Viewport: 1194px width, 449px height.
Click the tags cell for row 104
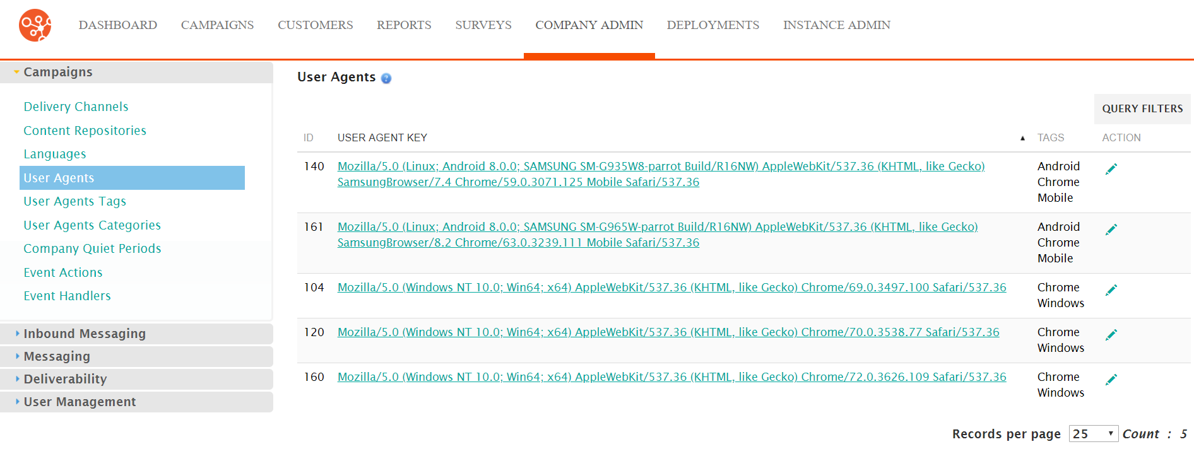coord(1061,295)
